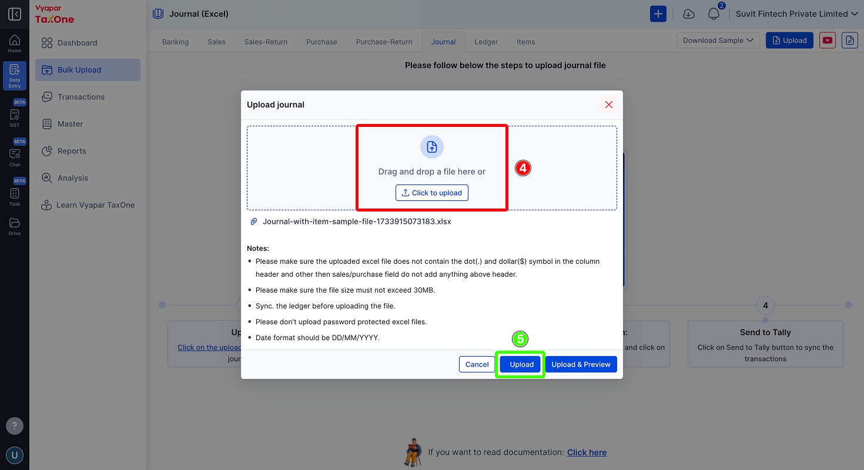
Task: Open Drive in the left rail
Action: pyautogui.click(x=15, y=227)
